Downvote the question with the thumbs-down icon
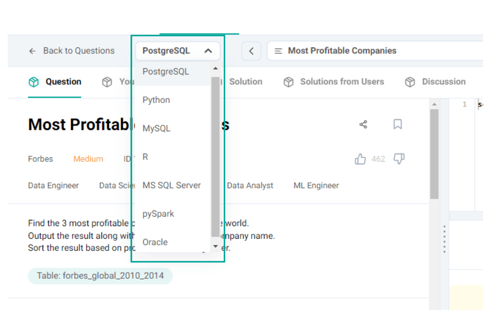491x327 pixels. point(399,159)
